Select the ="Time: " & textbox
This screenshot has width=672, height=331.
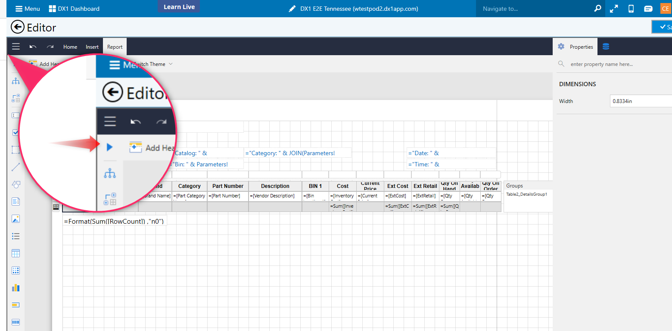451,164
